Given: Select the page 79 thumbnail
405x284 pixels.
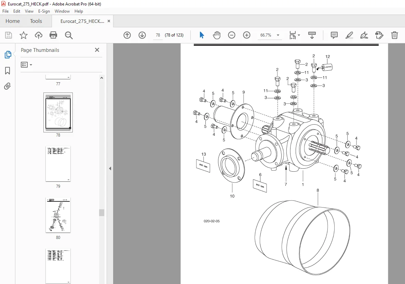Looking at the screenshot, I should pyautogui.click(x=58, y=164).
